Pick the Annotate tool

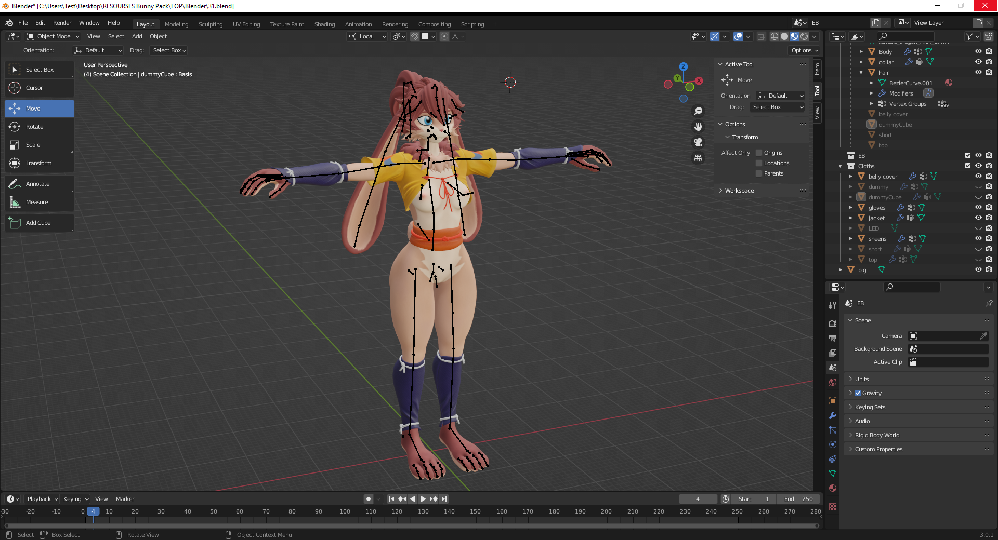point(40,184)
